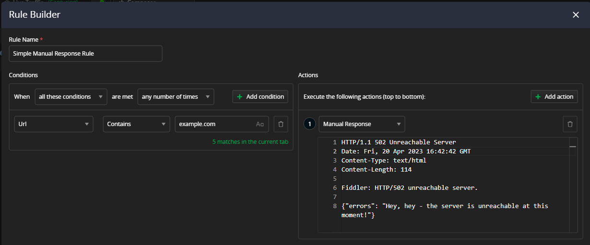Open the Manual Response action dropdown

[362, 124]
